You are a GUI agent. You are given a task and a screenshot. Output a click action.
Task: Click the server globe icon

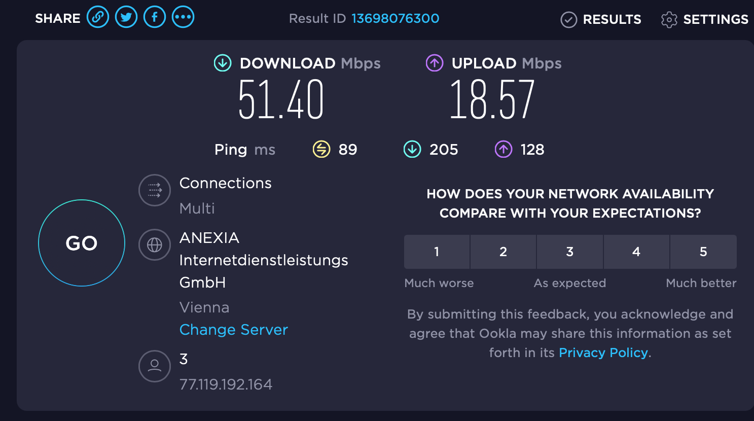tap(155, 245)
